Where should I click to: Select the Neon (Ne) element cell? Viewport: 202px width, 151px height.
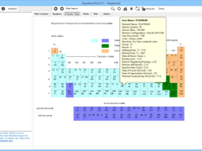coord(181,57)
